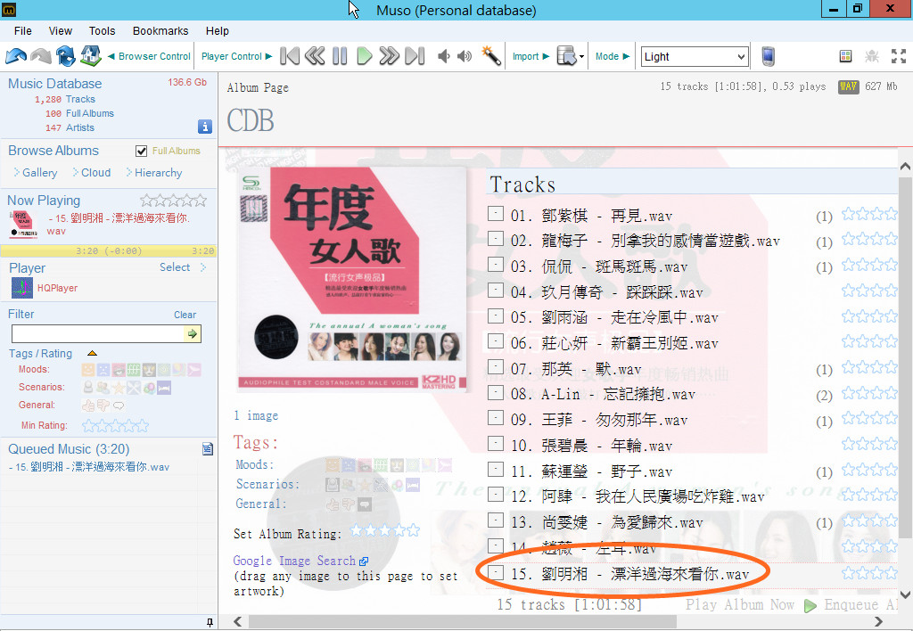This screenshot has width=913, height=631.
Task: Check the box for track 15 劉明湘
Action: 496,572
